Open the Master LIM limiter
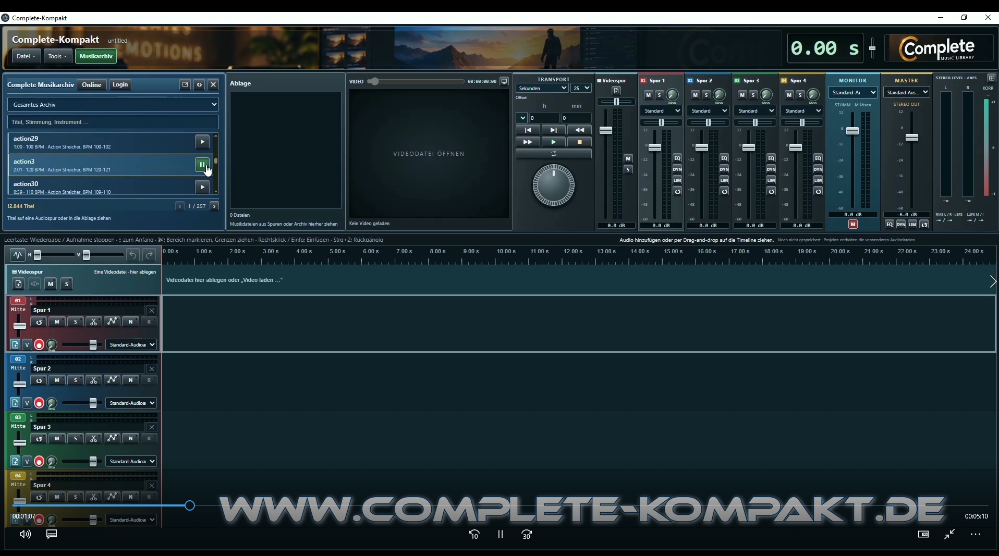Image resolution: width=999 pixels, height=556 pixels. click(x=912, y=225)
